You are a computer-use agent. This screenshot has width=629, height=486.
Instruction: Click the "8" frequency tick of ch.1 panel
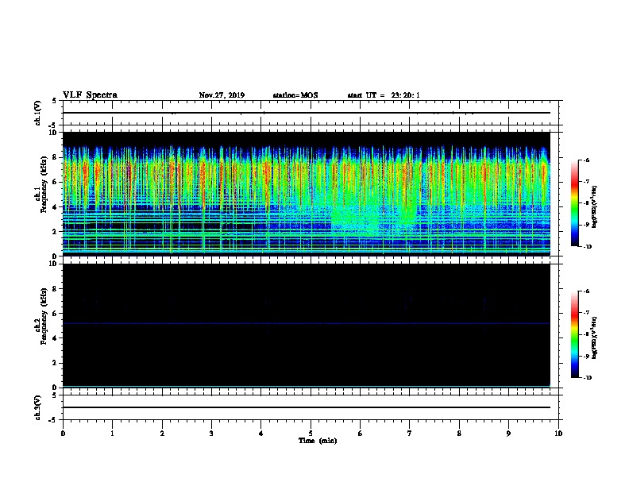(55, 157)
